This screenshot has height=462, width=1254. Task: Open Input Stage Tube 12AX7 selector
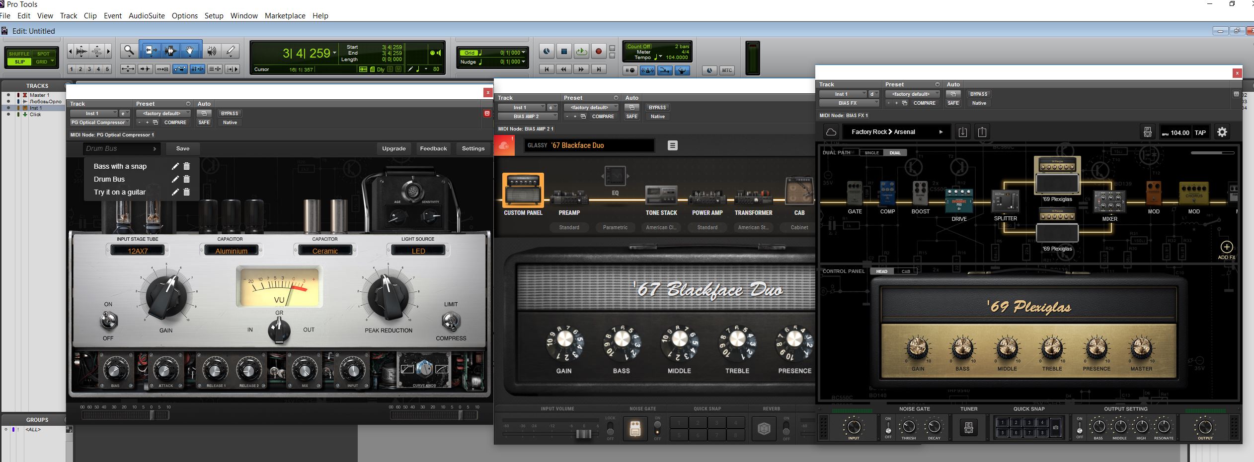(x=138, y=251)
